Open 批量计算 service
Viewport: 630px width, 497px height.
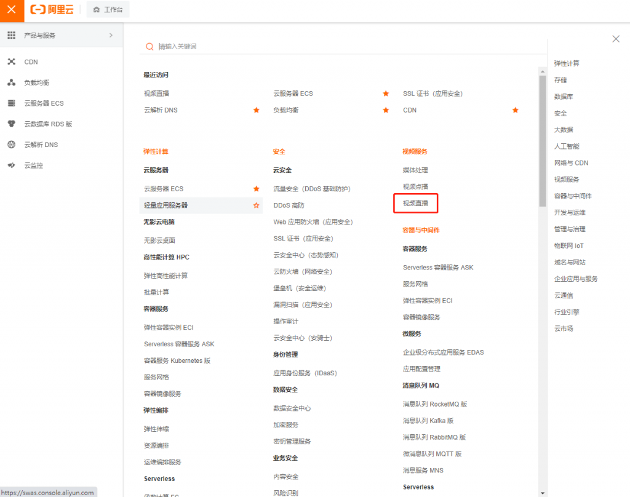(x=157, y=292)
